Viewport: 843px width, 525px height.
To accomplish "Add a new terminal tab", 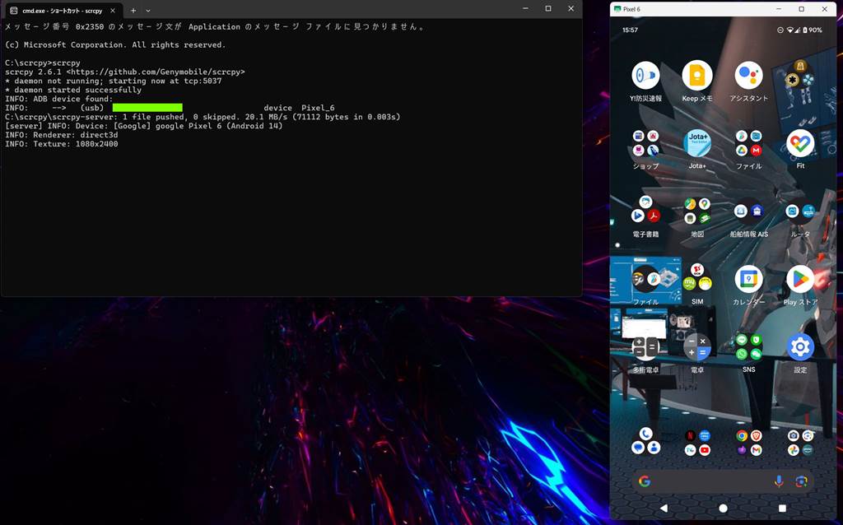I will [x=133, y=11].
